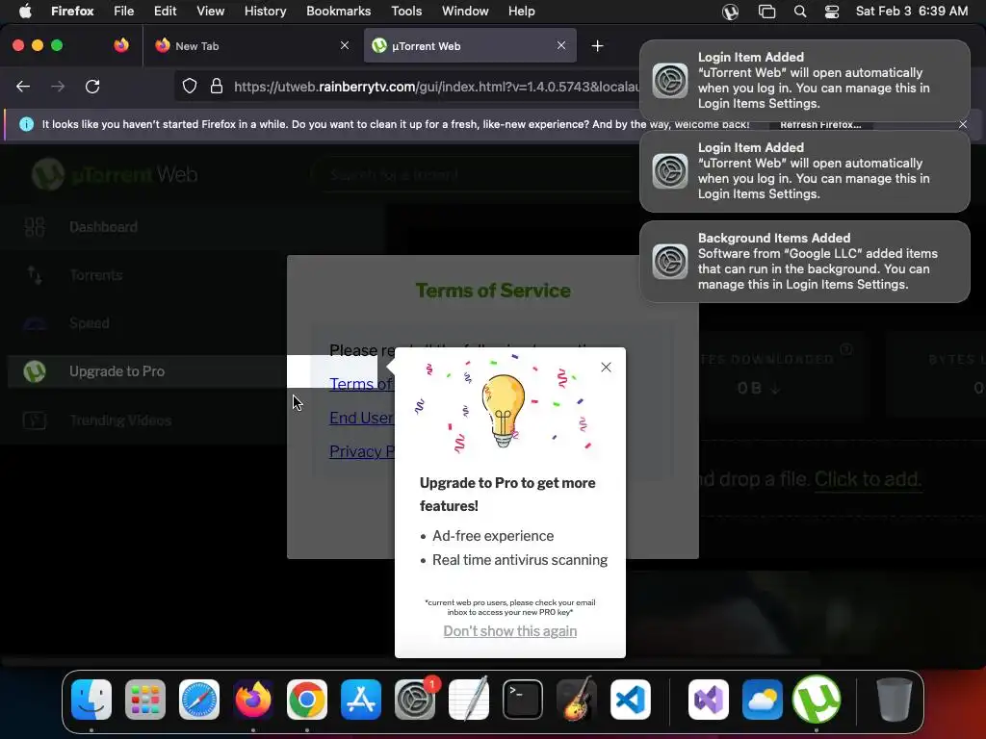
Task: Click the Refresh Firefox button
Action: 820,124
